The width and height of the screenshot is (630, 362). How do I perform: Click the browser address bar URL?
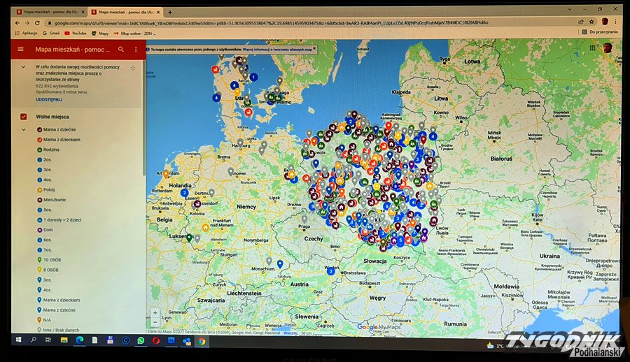click(280, 22)
